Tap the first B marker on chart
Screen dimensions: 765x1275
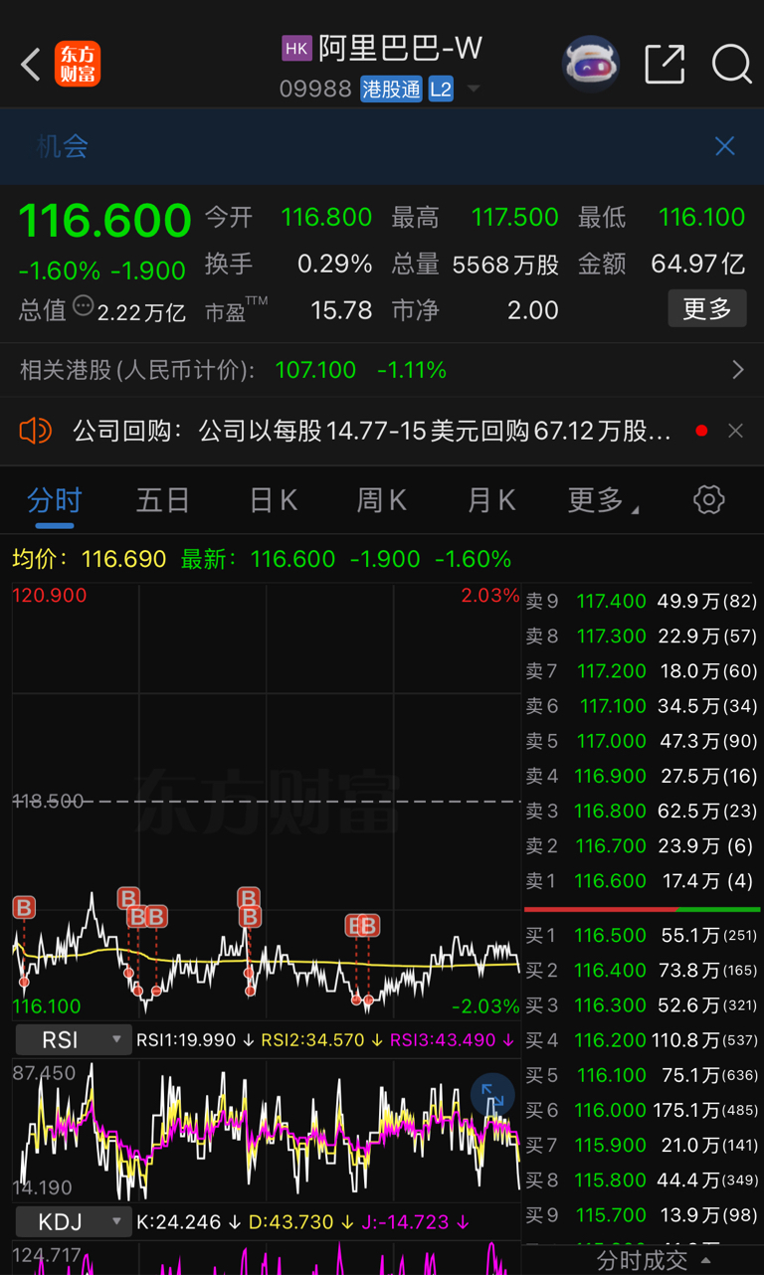pos(24,907)
